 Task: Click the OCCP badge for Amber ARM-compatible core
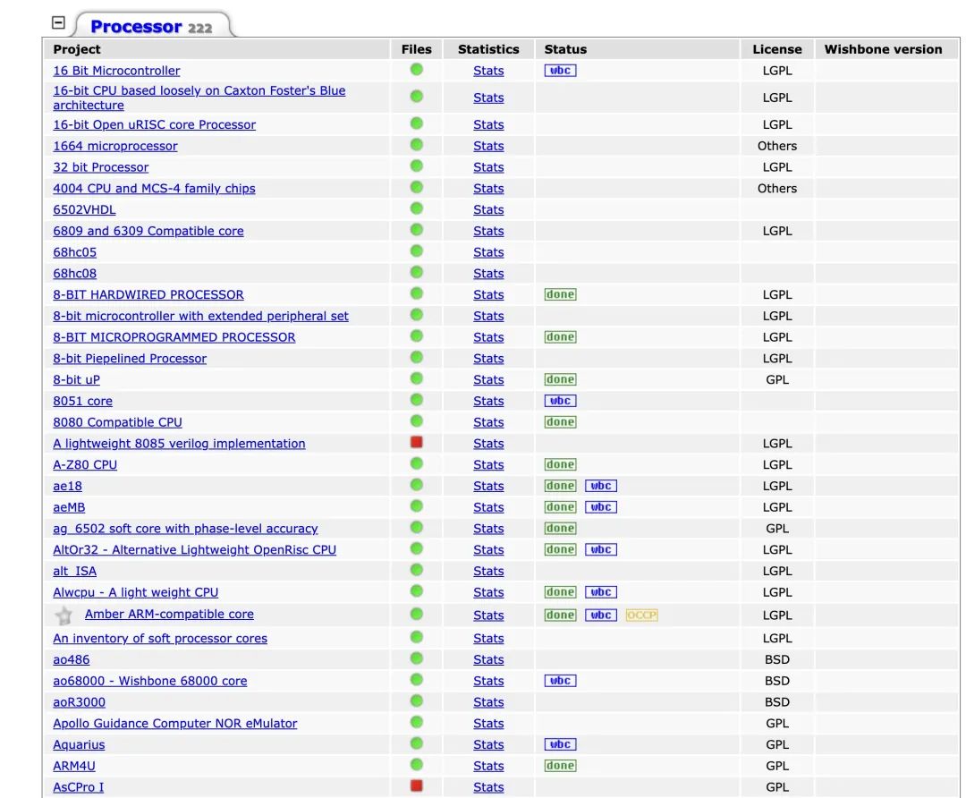click(641, 615)
